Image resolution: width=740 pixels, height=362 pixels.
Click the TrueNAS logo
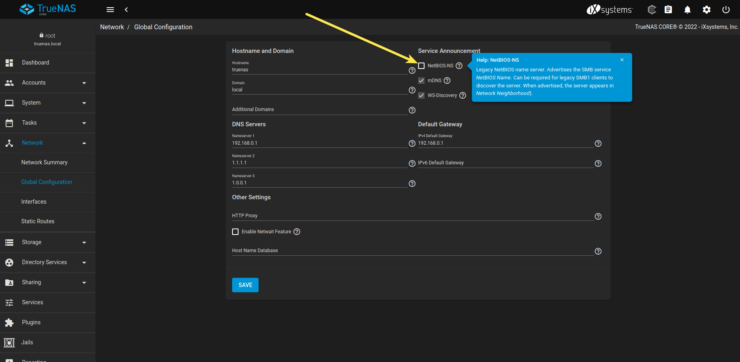[48, 9]
